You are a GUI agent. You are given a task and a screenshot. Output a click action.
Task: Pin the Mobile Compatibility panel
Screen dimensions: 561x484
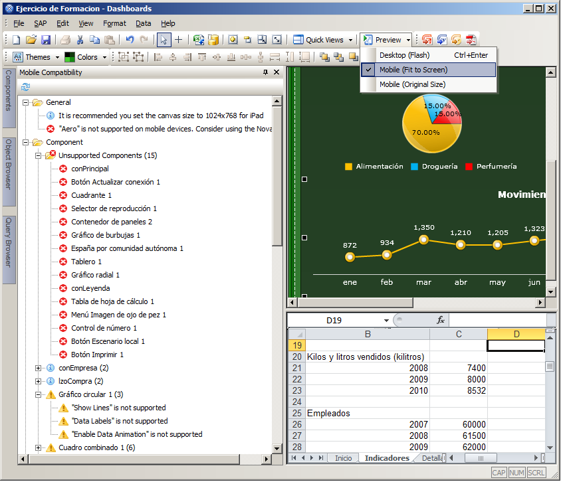(266, 72)
